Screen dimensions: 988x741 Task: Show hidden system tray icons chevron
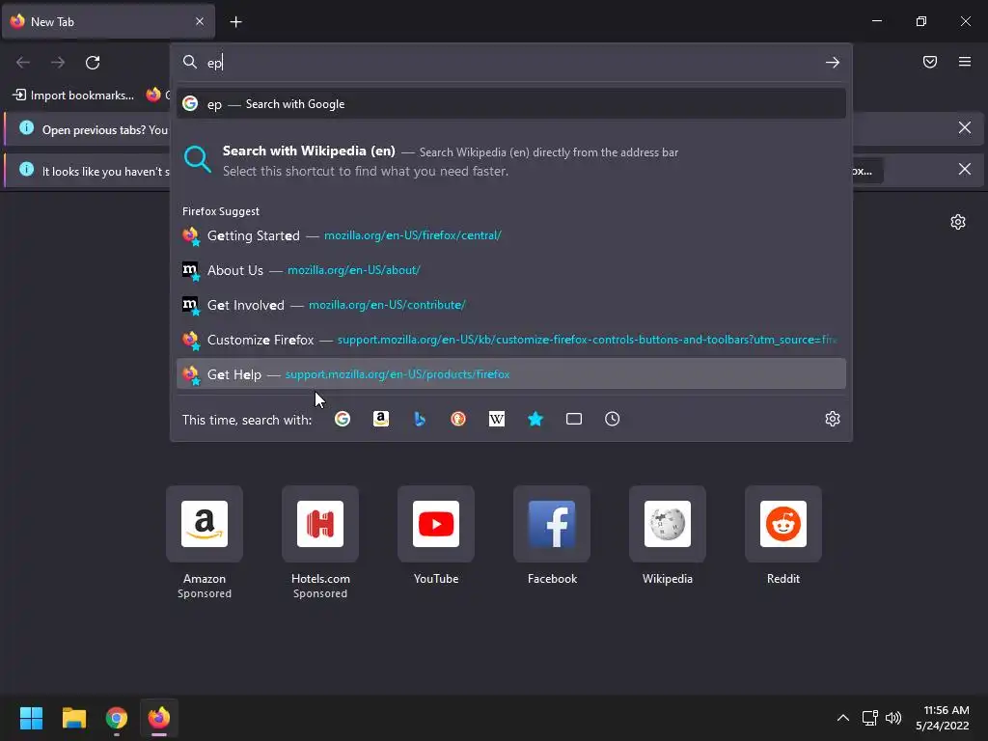click(x=843, y=718)
